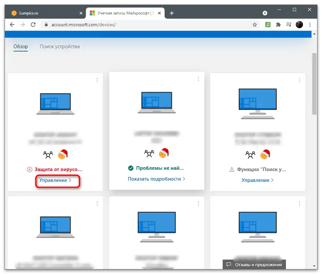Go forward with the browser arrow

(x=23, y=25)
